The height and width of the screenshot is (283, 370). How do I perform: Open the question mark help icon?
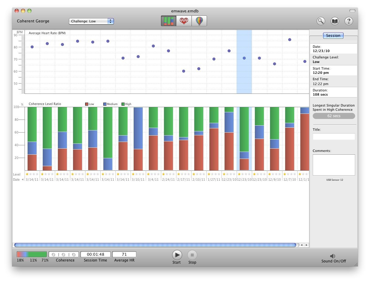pyautogui.click(x=349, y=21)
